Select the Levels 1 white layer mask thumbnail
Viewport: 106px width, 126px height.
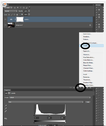20,19
